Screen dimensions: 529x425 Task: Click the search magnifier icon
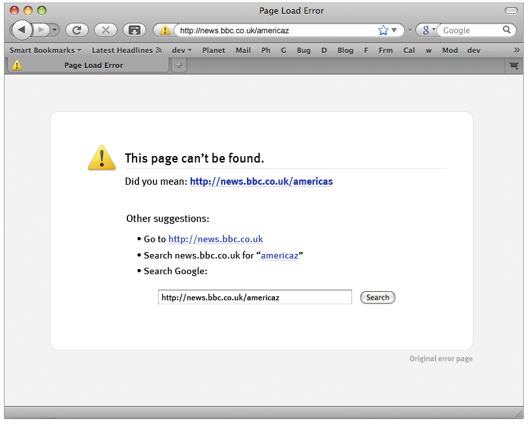click(x=507, y=30)
